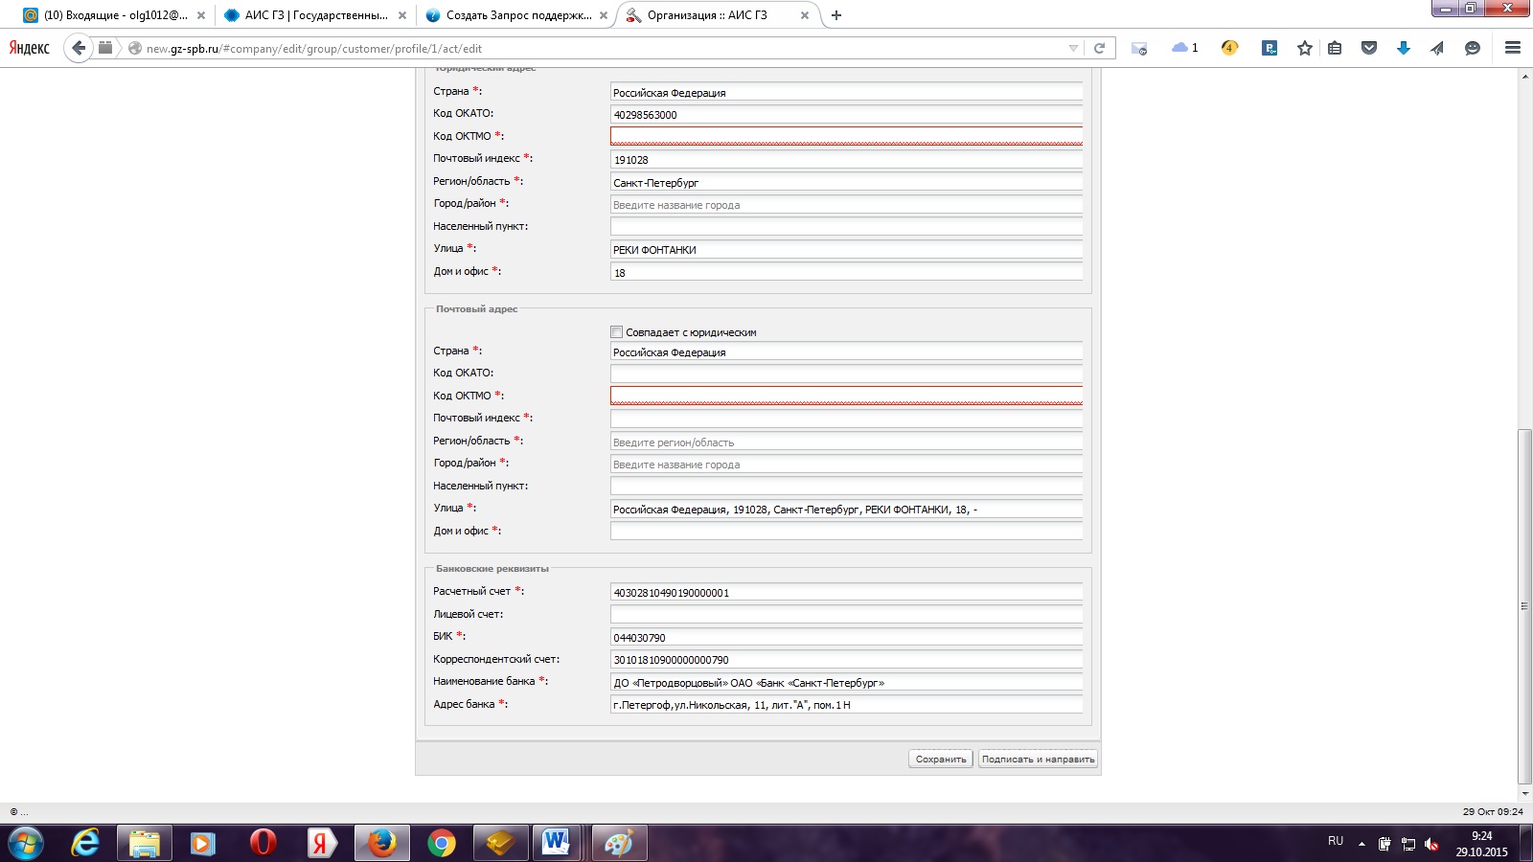Open Windows Media Player from taskbar
The height and width of the screenshot is (862, 1533).
click(202, 843)
